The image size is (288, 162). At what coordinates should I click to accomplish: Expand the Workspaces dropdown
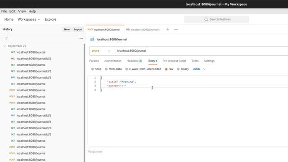29,19
